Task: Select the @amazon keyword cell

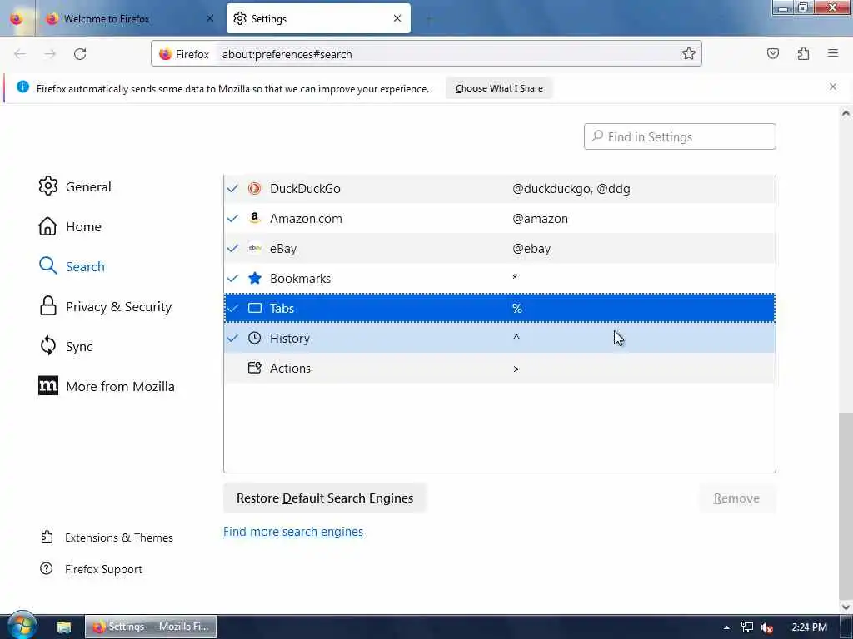Action: pyautogui.click(x=540, y=219)
